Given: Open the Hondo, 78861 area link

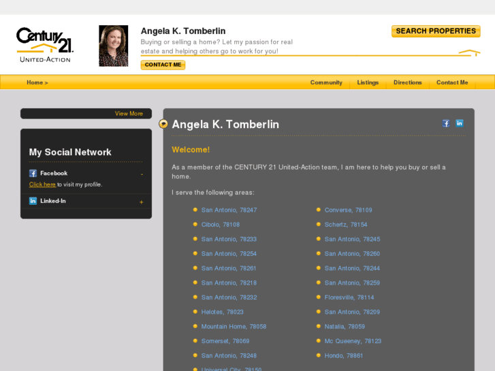Looking at the screenshot, I should 343,355.
